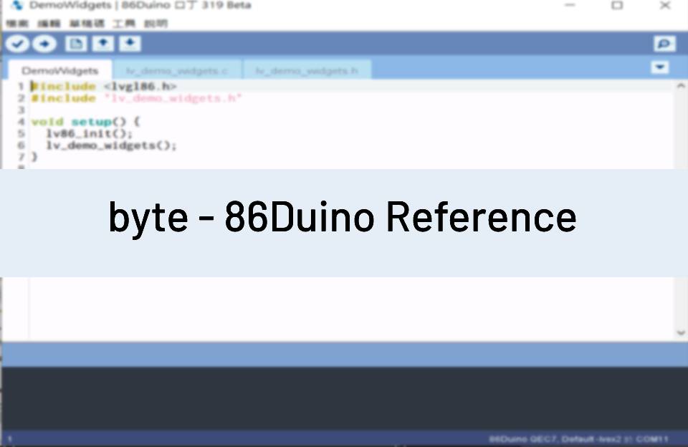The image size is (688, 447).
Task: Open the third menu bar item
Action: [87, 24]
